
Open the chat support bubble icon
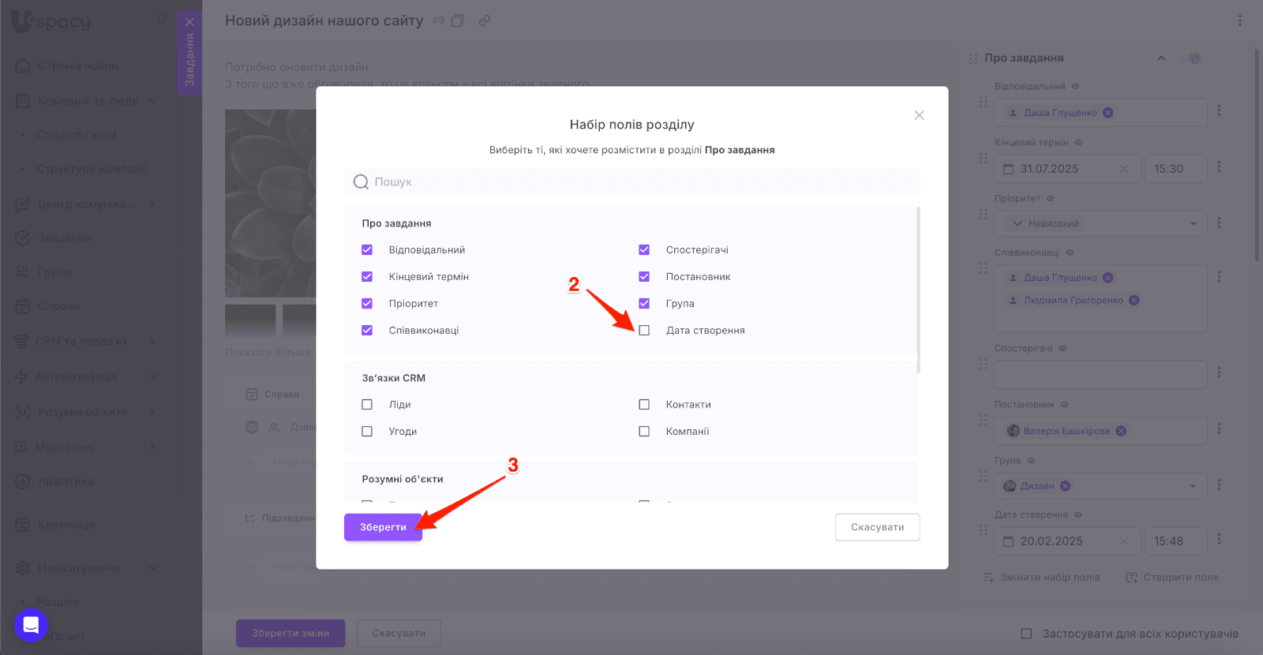click(x=32, y=625)
